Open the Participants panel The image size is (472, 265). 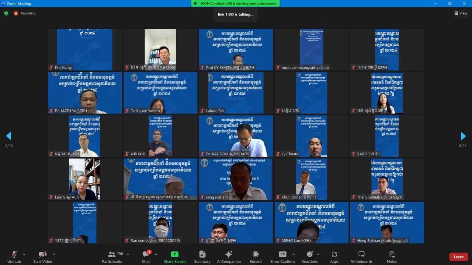click(112, 257)
